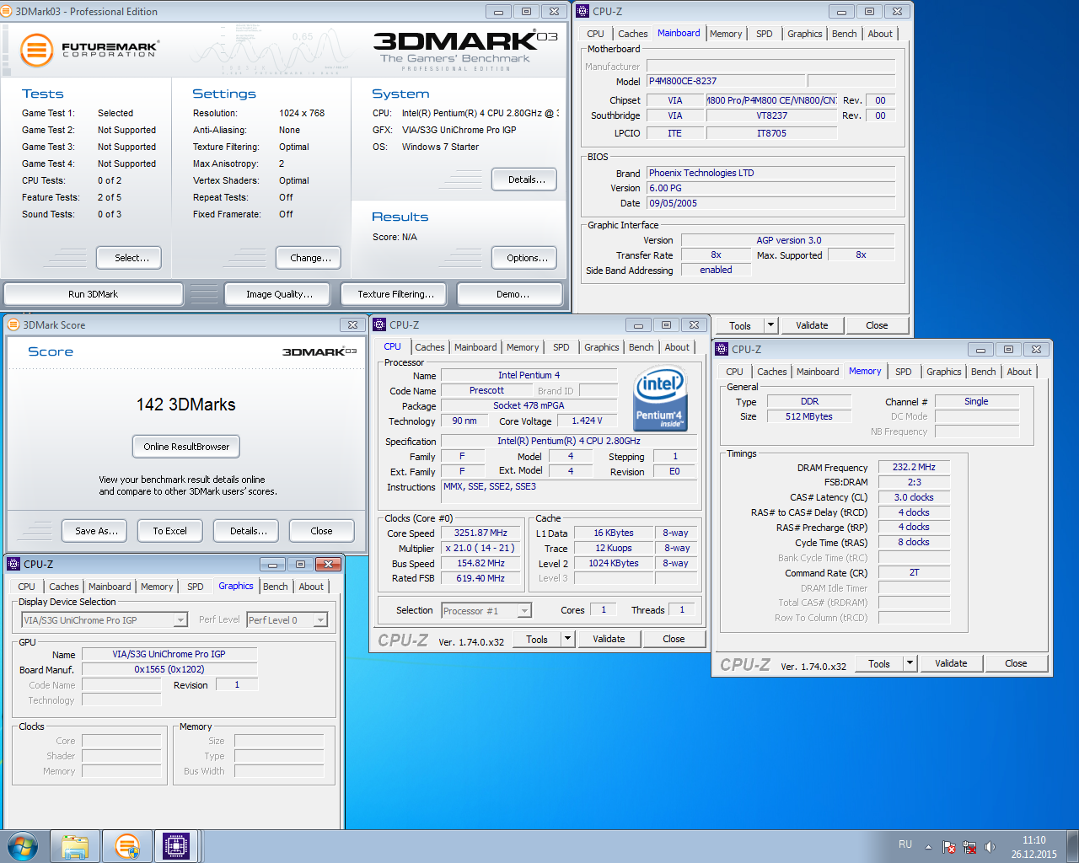Viewport: 1079px width, 863px height.
Task: Export score To Excel
Action: pyautogui.click(x=170, y=531)
